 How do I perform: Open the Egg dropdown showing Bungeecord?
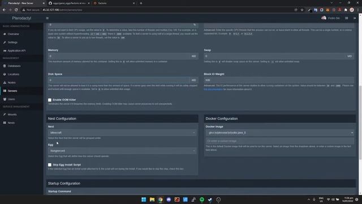coord(122,151)
